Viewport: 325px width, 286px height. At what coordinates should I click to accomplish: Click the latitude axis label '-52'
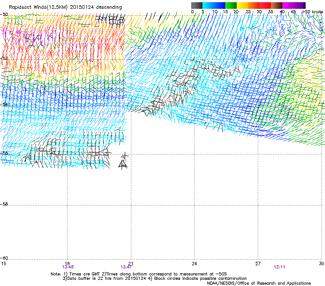[4, 59]
